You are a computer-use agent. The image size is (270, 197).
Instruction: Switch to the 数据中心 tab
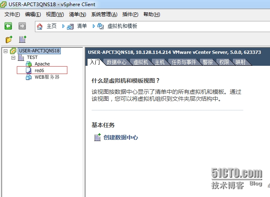click(x=116, y=62)
